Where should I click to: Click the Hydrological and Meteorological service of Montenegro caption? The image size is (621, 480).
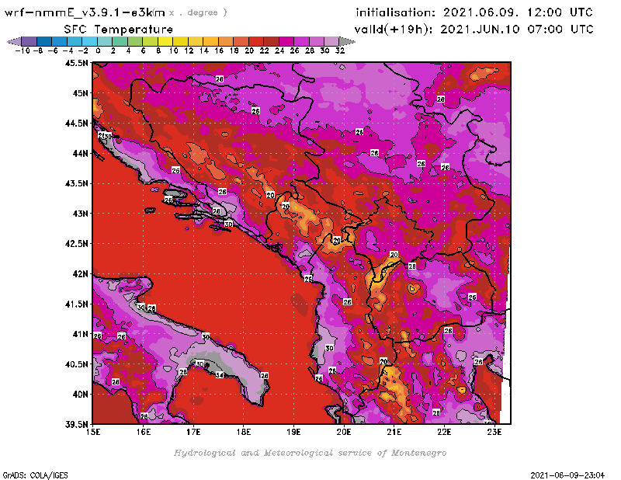coord(310,453)
